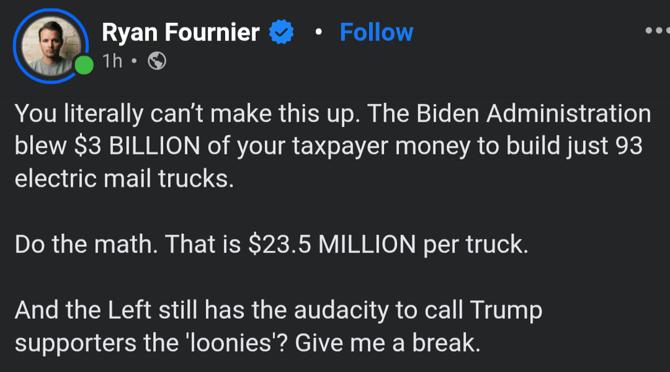Click the blue verified badge
This screenshot has height=372, width=670.
[282, 32]
